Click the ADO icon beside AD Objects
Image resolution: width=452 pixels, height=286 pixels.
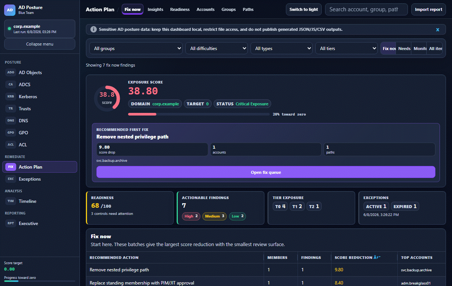tap(11, 72)
